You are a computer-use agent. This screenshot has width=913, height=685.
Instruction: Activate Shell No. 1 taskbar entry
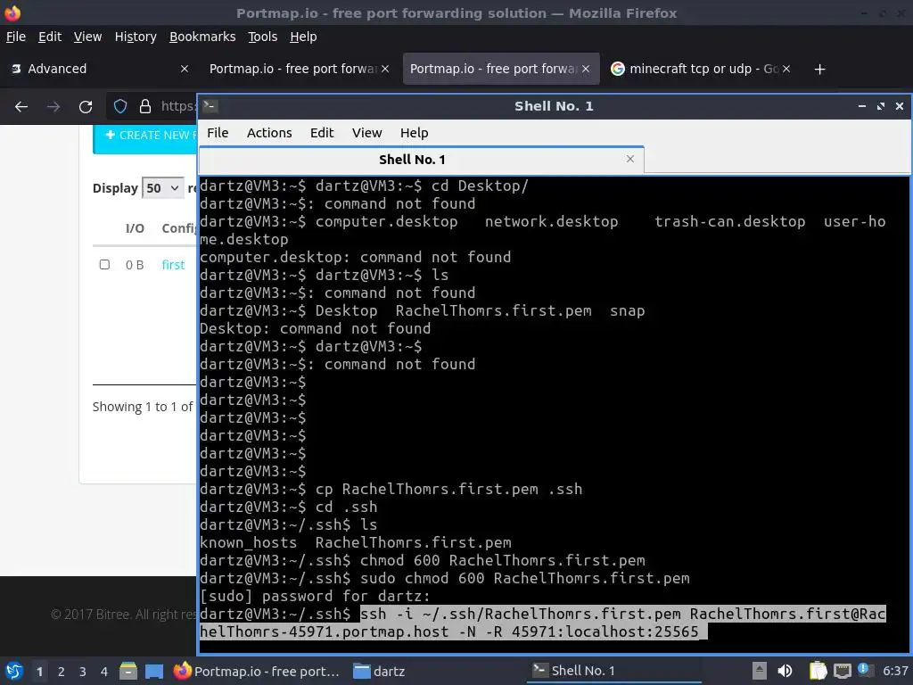[614, 671]
